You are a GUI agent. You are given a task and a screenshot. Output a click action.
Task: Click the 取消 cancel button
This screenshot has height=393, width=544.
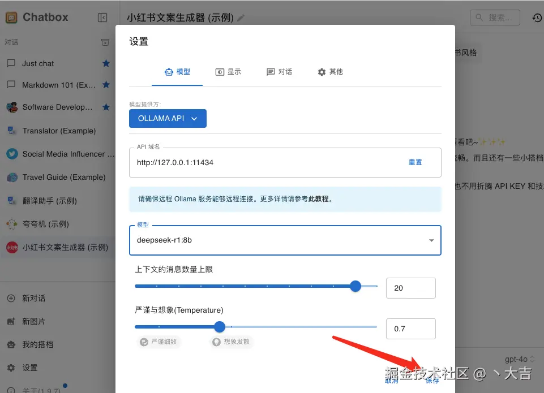tap(392, 381)
